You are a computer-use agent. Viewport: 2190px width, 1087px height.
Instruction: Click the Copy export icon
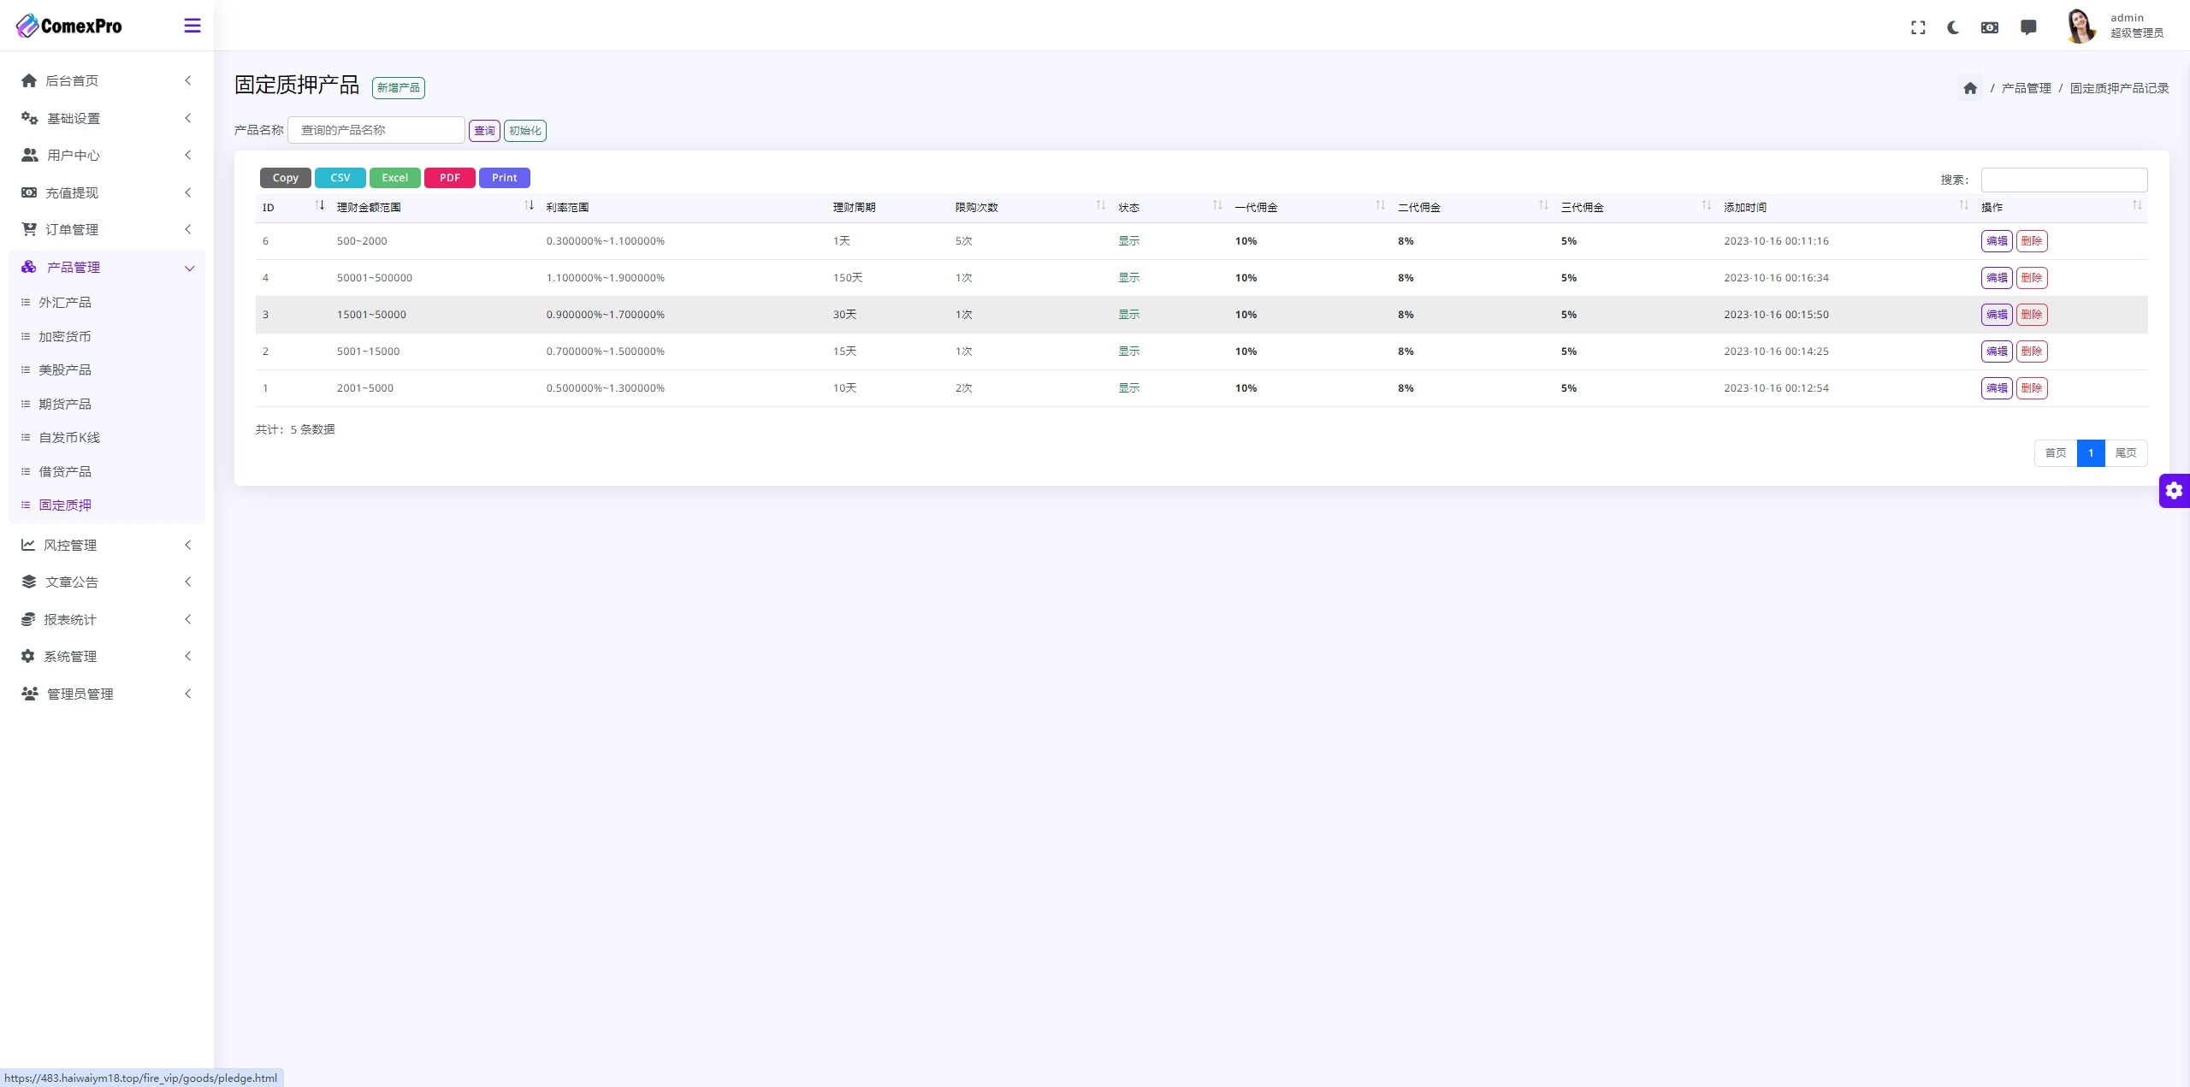[283, 177]
